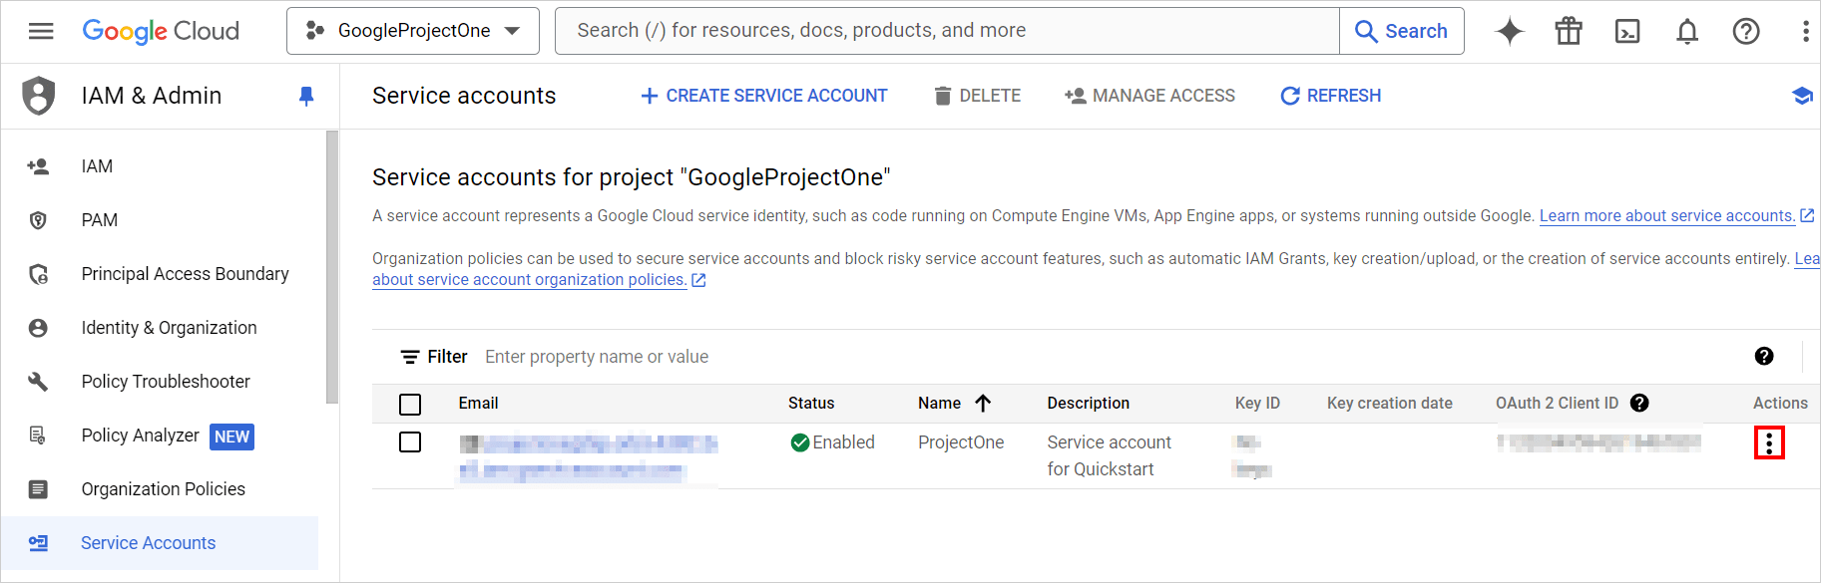The width and height of the screenshot is (1821, 583).
Task: Click the Delete button
Action: [977, 96]
